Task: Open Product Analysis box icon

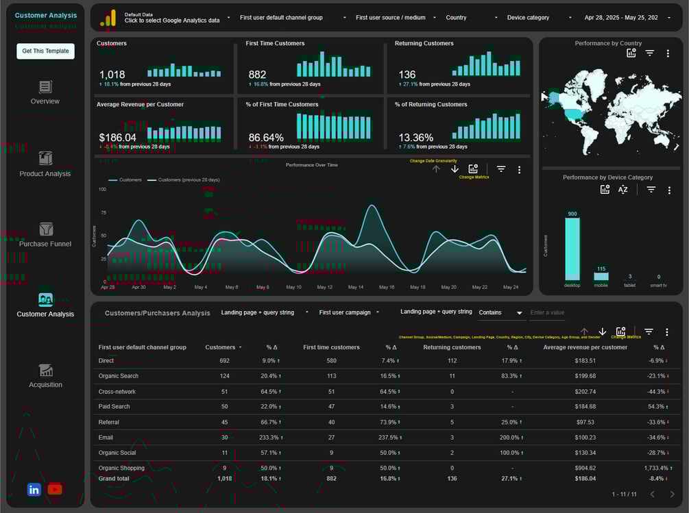Action: (45, 158)
